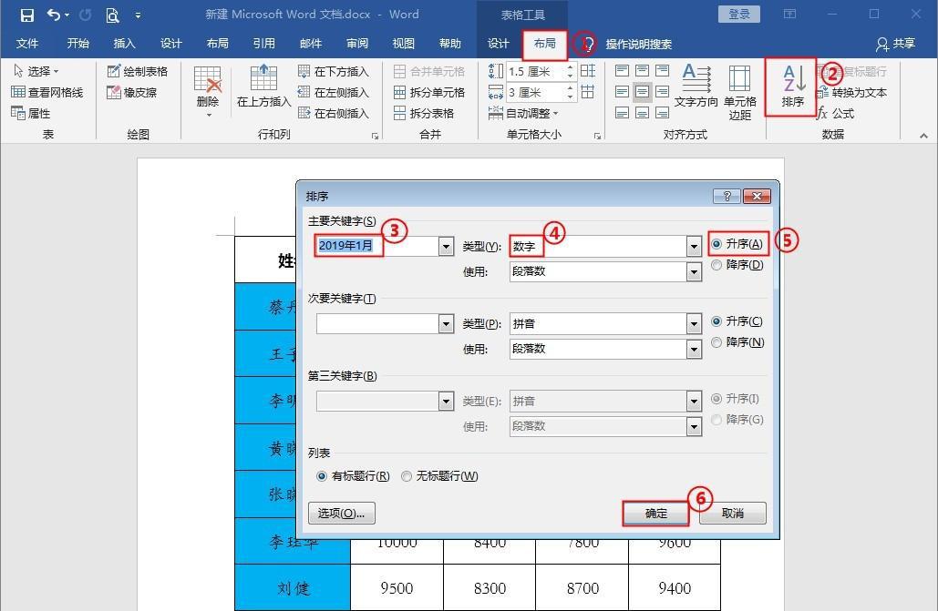
Task: Click 转换为文本 convert to text
Action: point(851,92)
